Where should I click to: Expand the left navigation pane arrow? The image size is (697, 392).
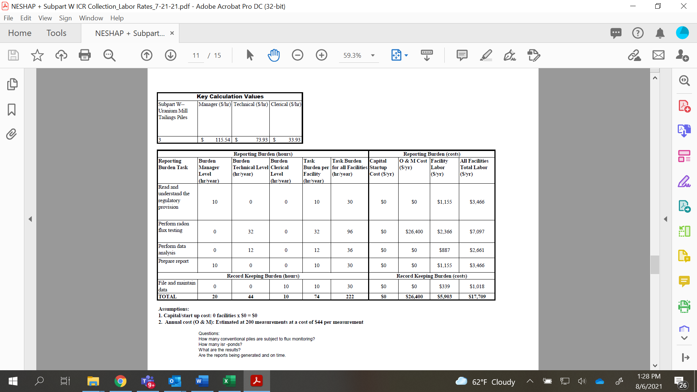point(30,219)
